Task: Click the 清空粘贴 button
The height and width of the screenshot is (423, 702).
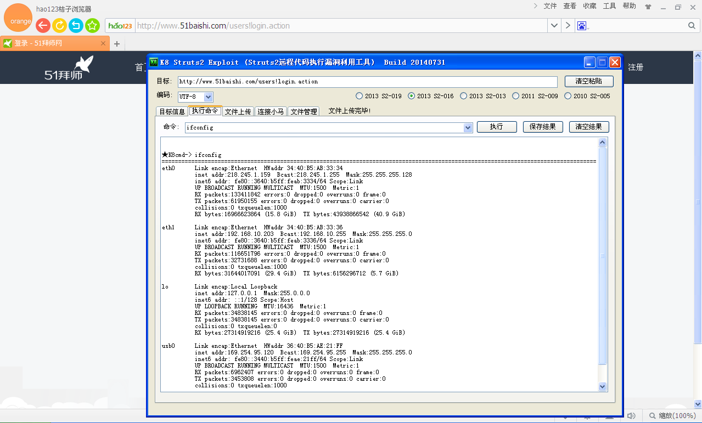Action: tap(589, 81)
